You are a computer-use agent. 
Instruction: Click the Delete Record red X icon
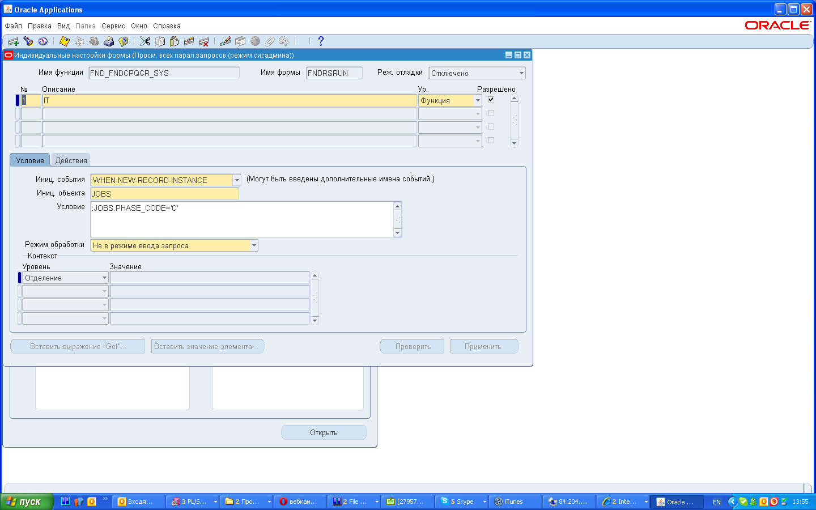204,41
